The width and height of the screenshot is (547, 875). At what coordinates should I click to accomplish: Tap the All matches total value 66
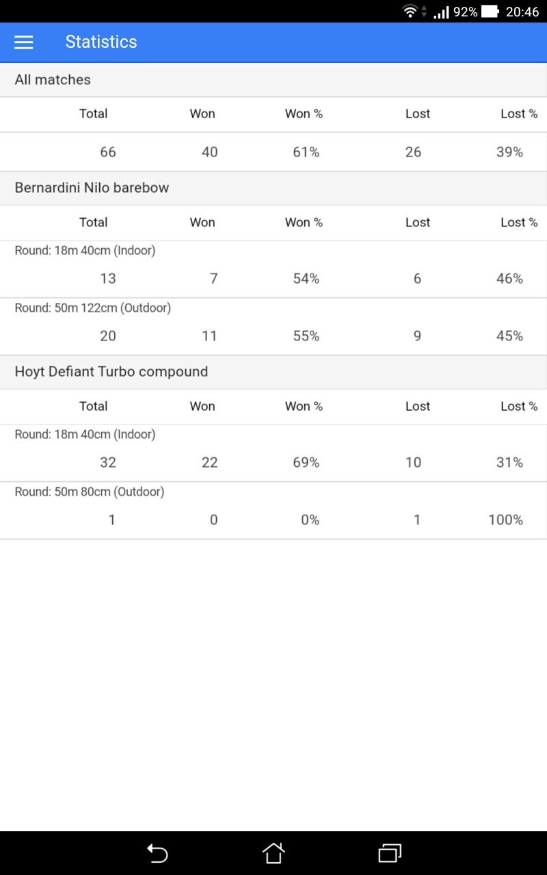click(108, 152)
